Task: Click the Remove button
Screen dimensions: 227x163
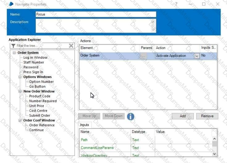Action: tap(207, 116)
